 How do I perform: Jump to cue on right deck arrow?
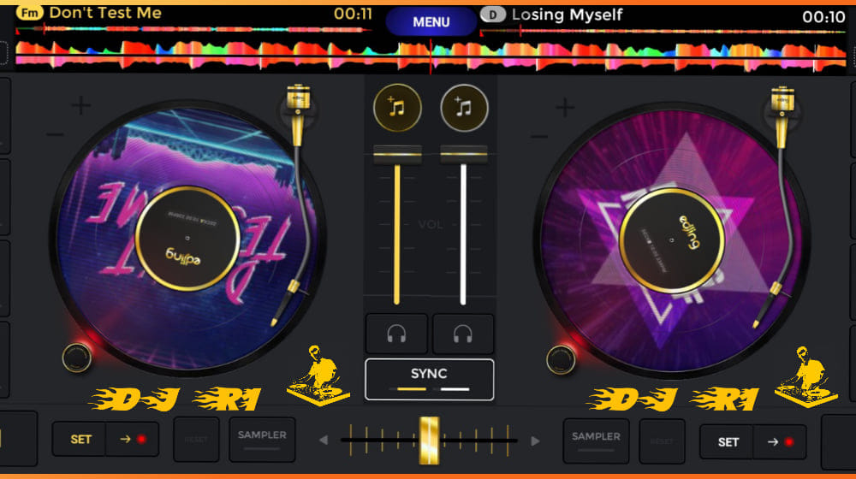point(780,442)
